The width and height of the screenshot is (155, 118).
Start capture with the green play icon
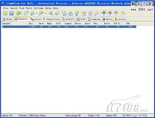[x=5, y=13]
